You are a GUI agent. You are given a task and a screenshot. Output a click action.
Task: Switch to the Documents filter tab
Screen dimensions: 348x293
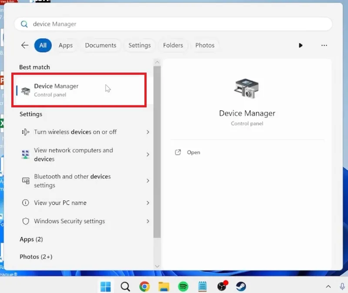pos(100,45)
